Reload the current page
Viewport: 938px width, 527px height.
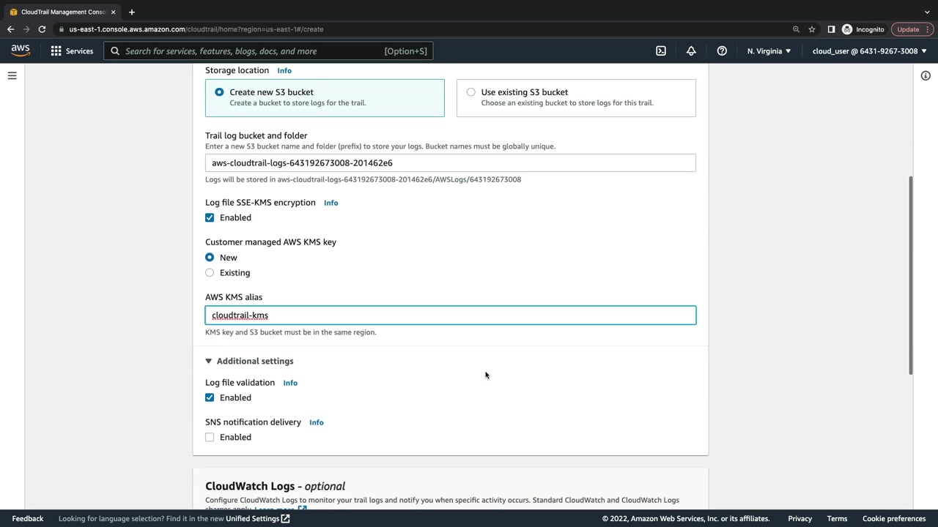coord(42,29)
